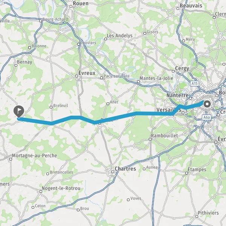This screenshot has height=226, width=226.
Task: Click the Mortagne-au-Perche town label
Action: [34, 156]
